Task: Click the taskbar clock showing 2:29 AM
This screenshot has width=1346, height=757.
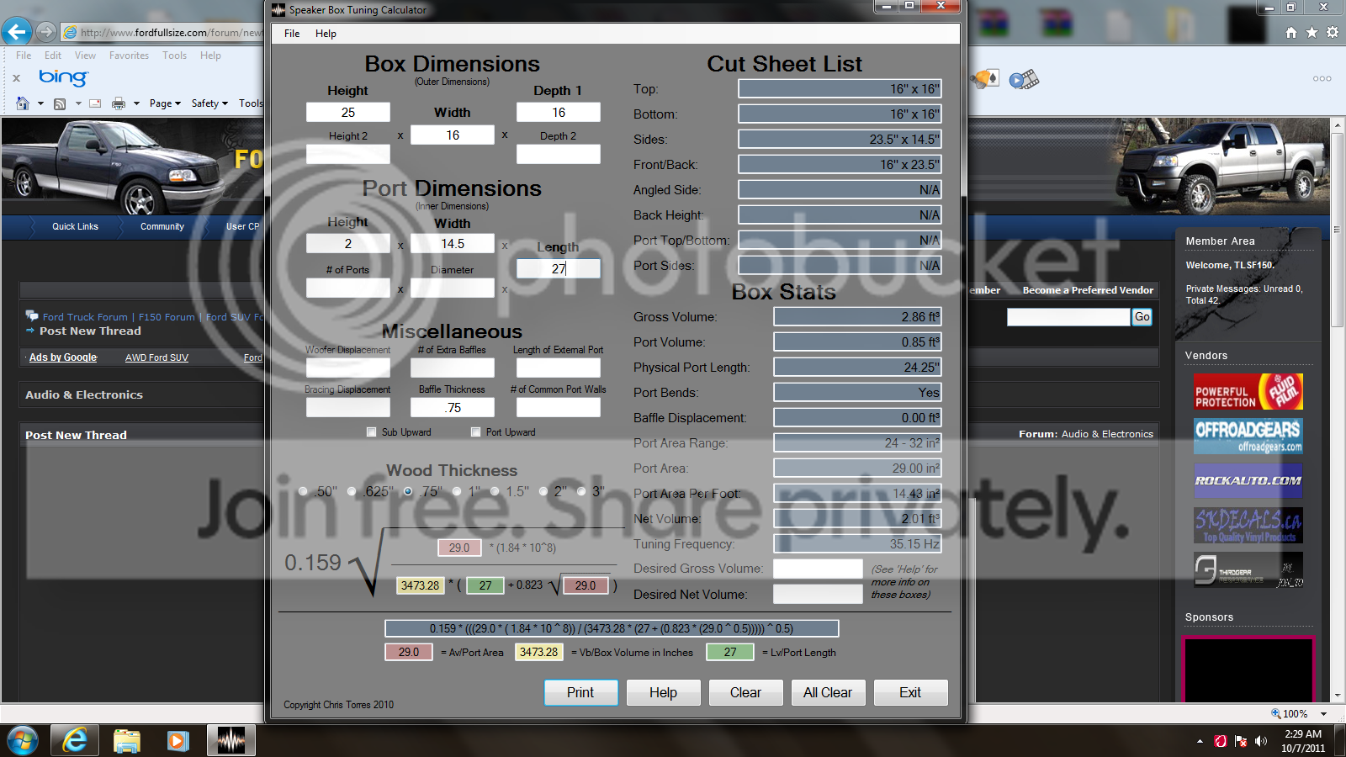Action: pos(1303,741)
